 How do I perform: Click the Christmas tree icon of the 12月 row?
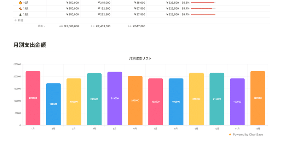pyautogui.click(x=20, y=15)
